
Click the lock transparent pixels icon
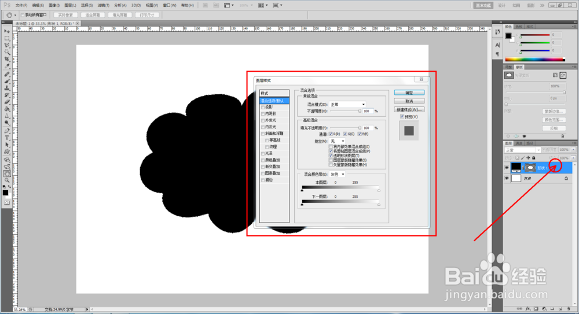click(x=517, y=158)
